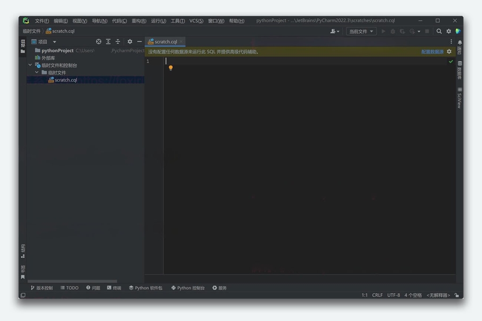Click the Stop square icon

427,31
